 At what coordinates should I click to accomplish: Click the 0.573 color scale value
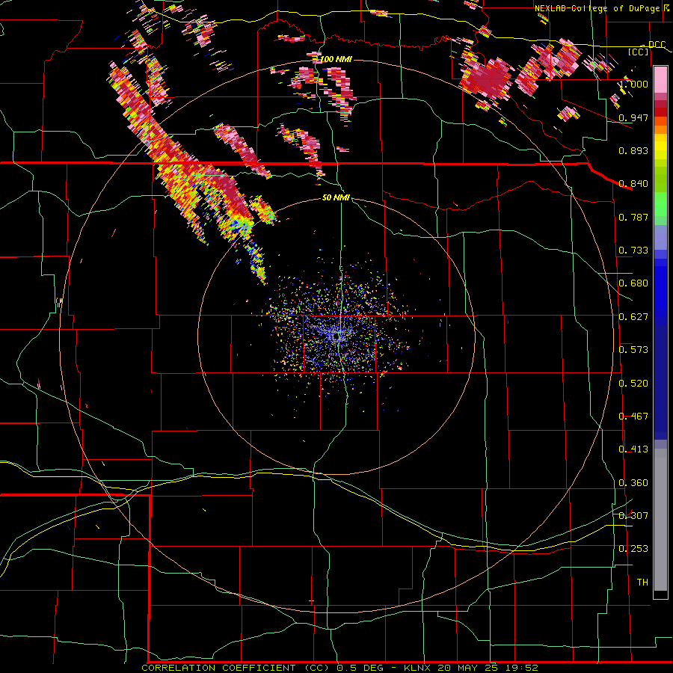(633, 350)
